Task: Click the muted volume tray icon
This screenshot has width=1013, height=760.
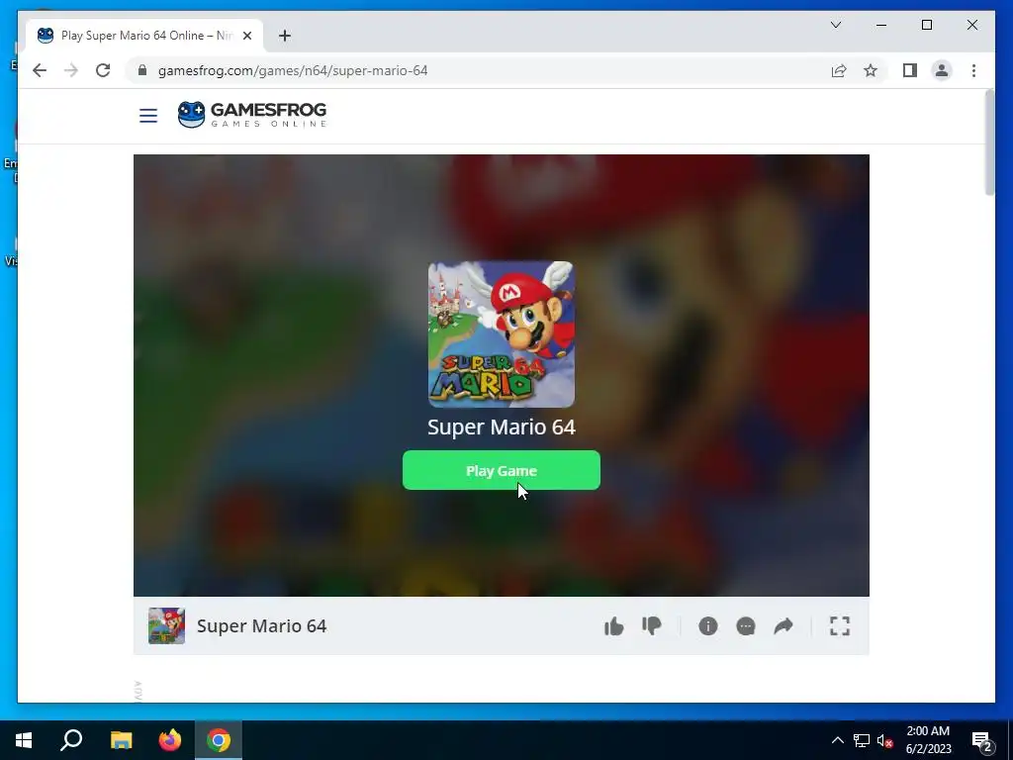Action: [885, 741]
